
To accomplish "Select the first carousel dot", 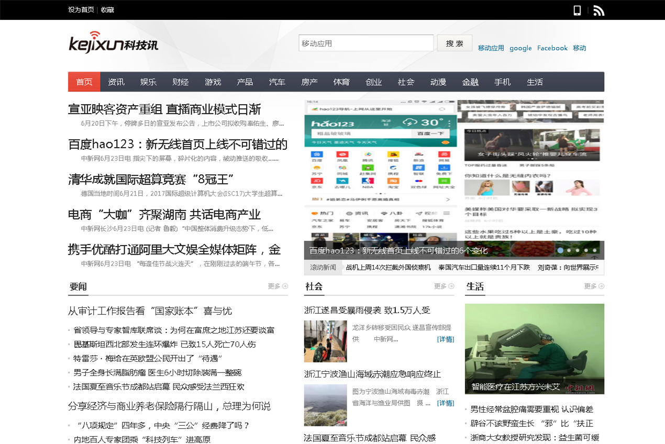I will click(560, 251).
